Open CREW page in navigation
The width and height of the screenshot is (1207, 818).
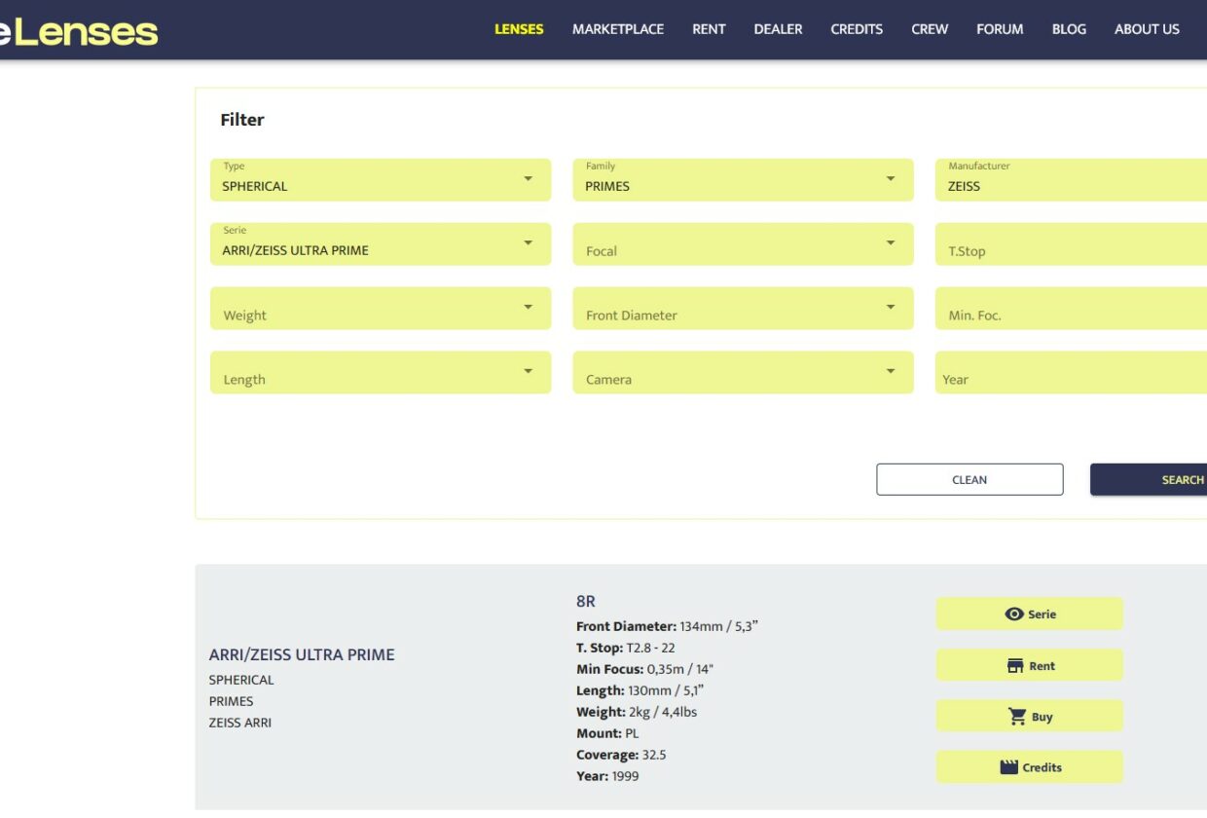[x=930, y=29]
